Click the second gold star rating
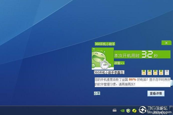Viewport: 173px width, 115px height. (149, 72)
